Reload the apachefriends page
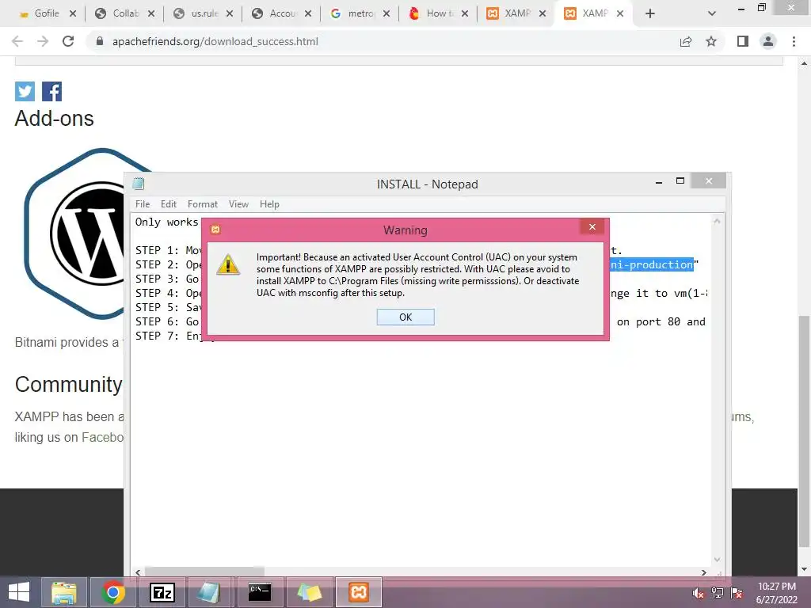This screenshot has width=811, height=608. 68,41
